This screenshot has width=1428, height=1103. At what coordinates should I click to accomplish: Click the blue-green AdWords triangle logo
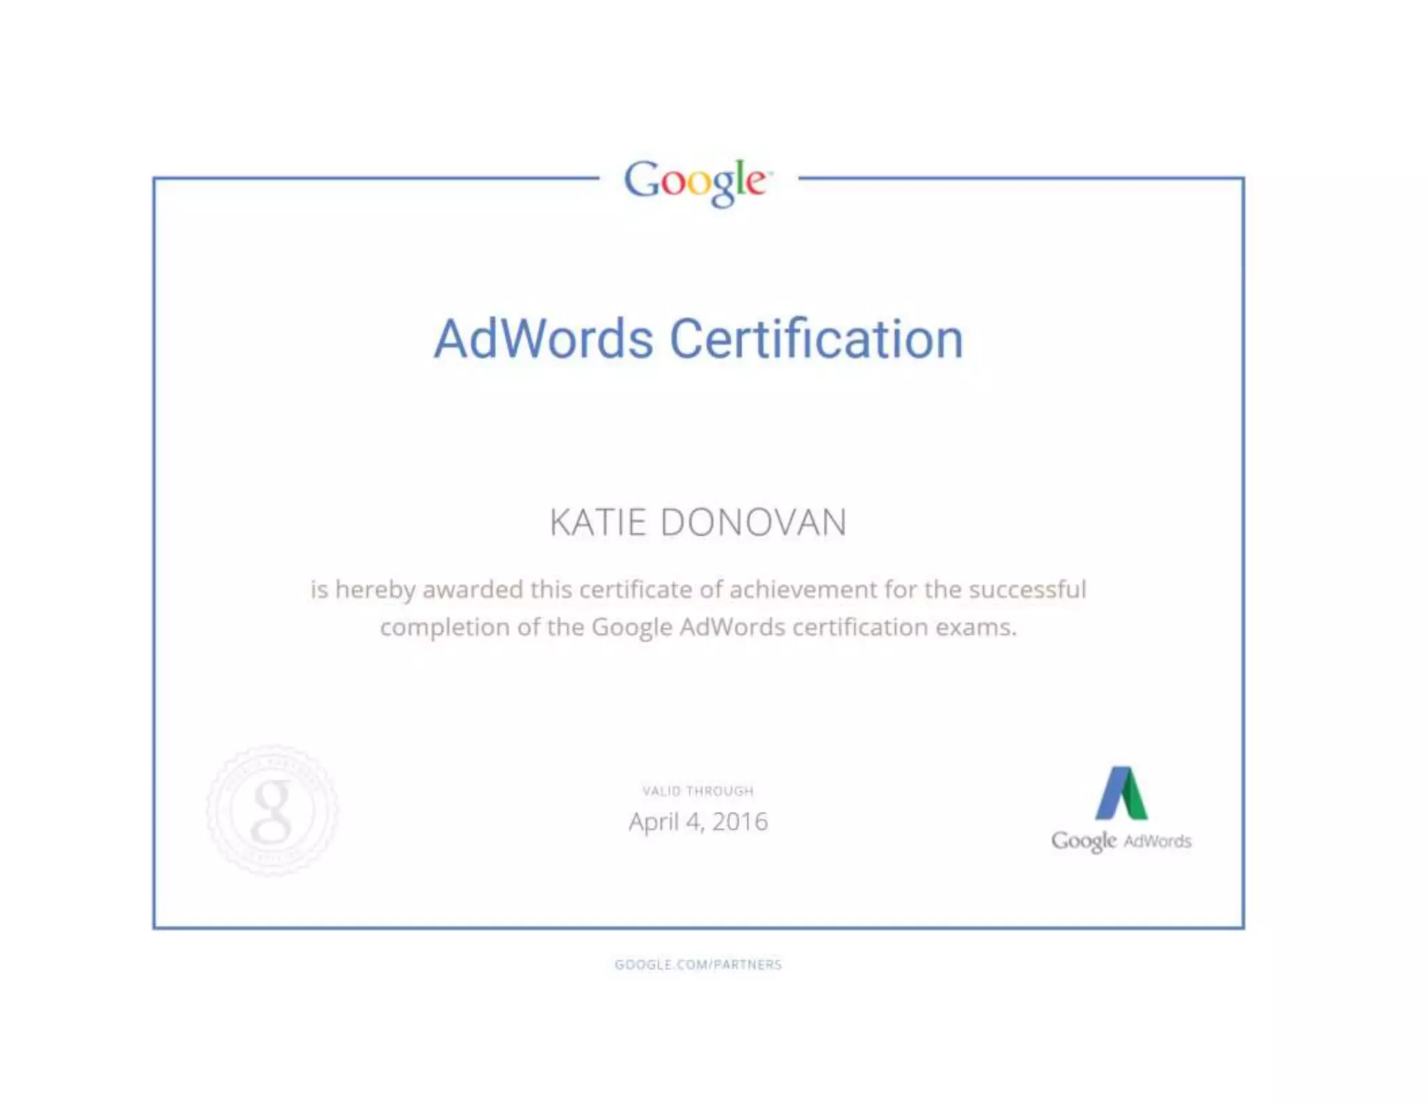[1121, 793]
